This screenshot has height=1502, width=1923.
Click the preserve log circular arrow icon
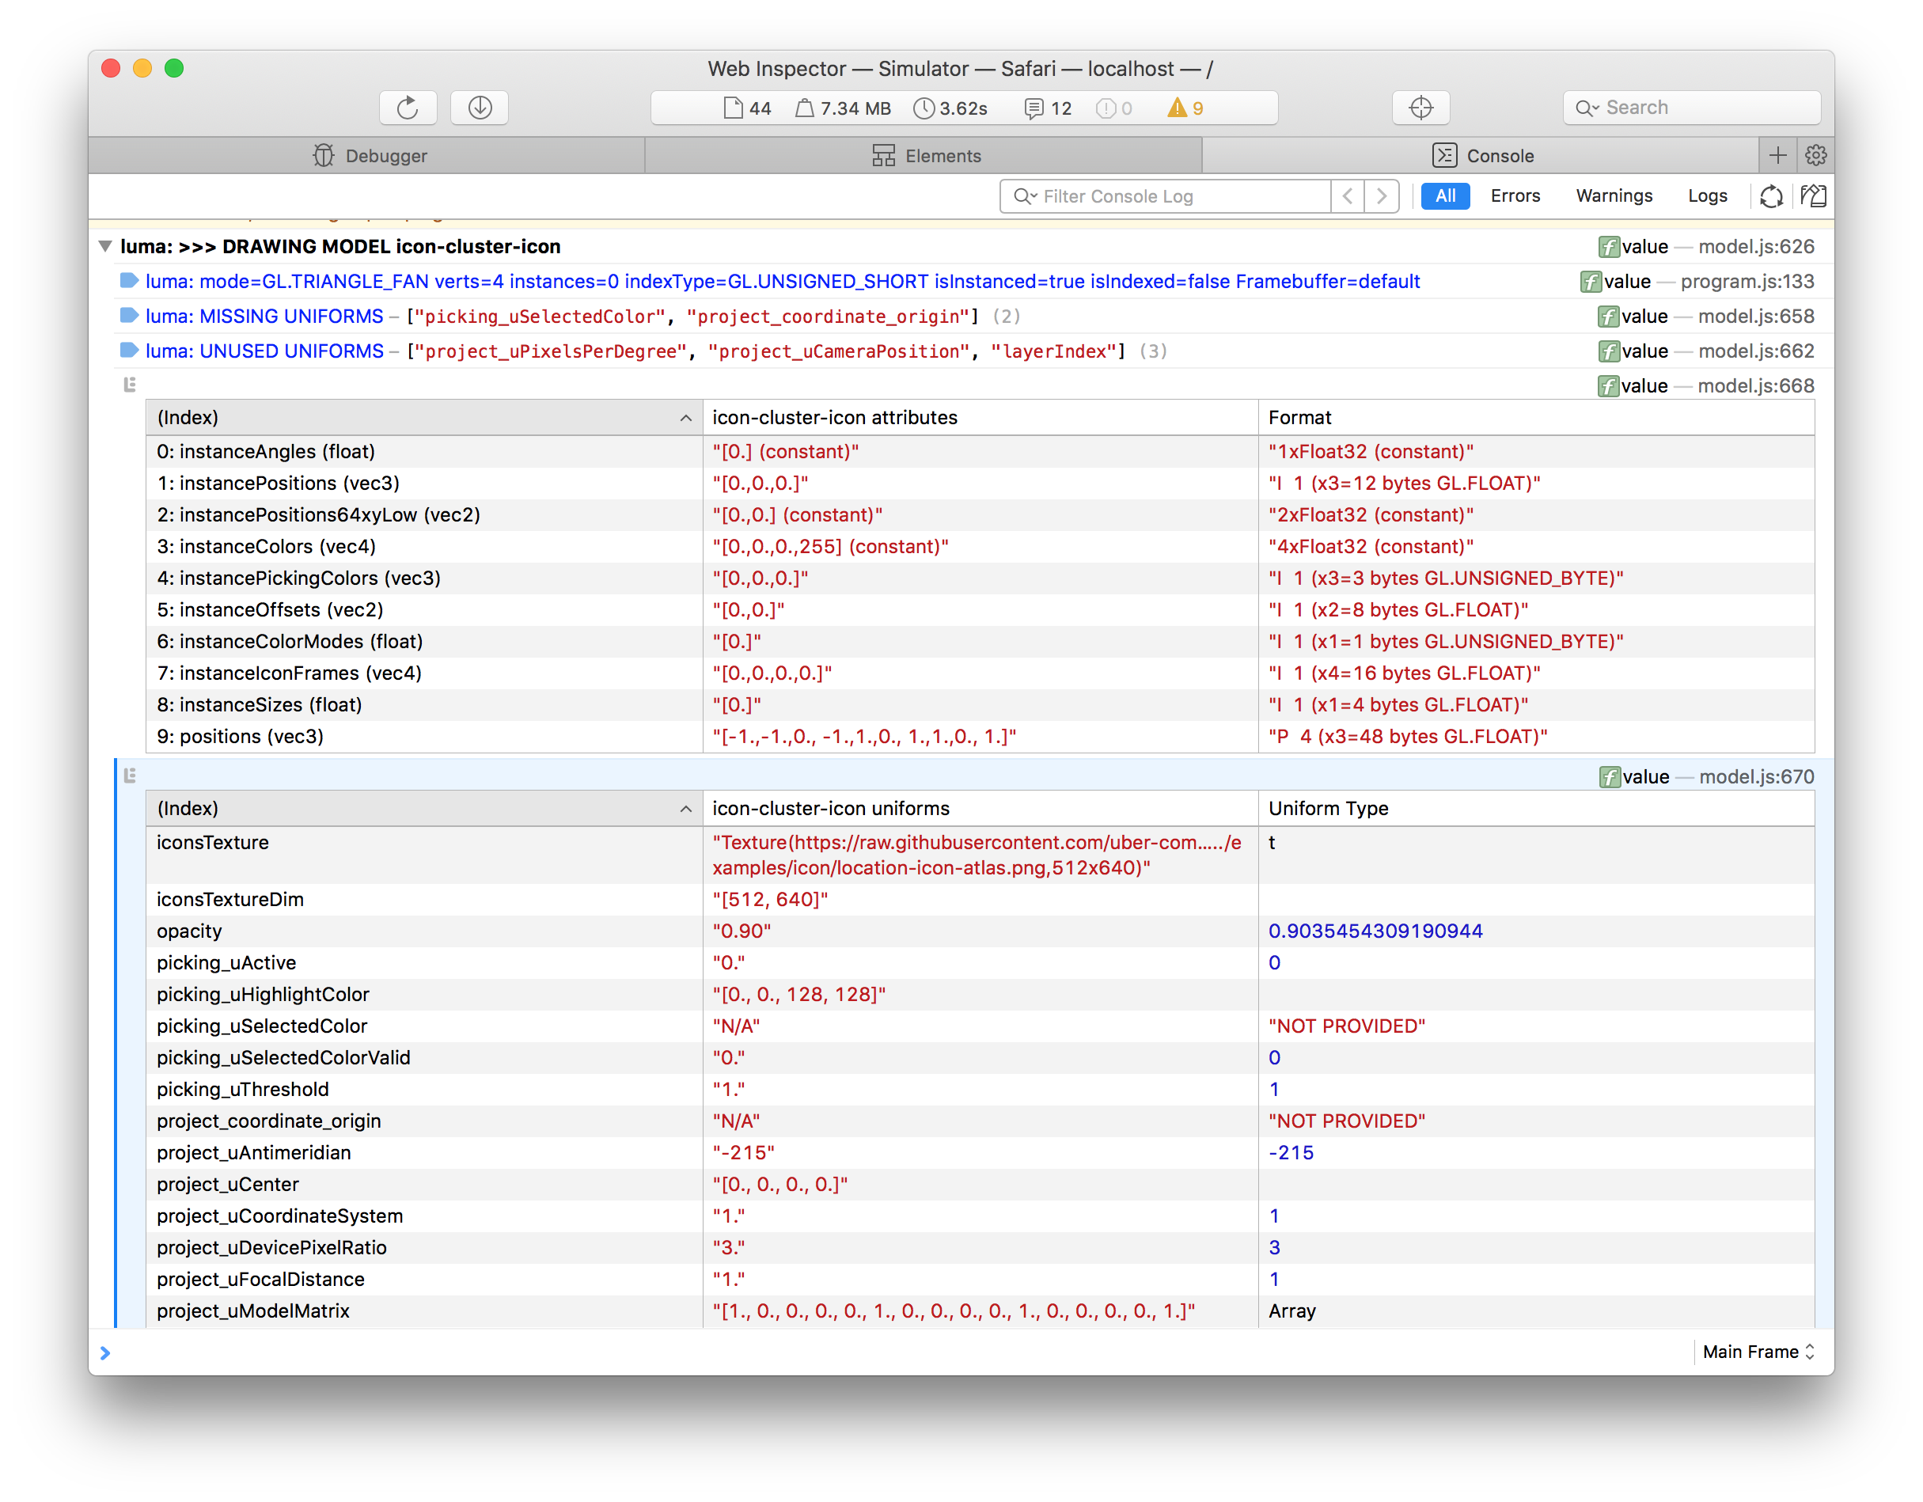click(1771, 195)
